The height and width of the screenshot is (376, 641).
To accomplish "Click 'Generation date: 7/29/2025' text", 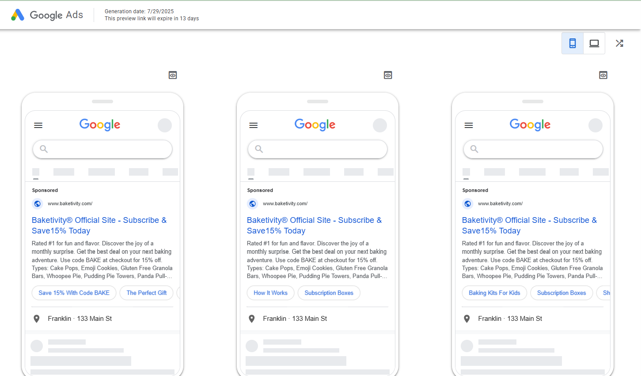I will (x=139, y=11).
